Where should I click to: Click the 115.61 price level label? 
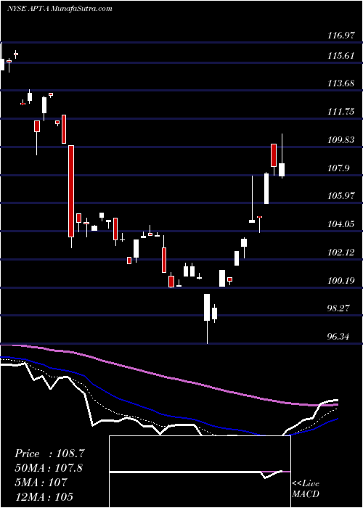pos(341,56)
